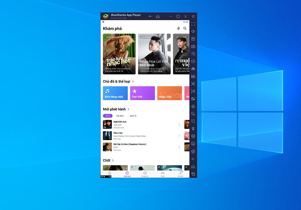
Task: Rotate the screen with rotate icon
Action: [x=193, y=121]
